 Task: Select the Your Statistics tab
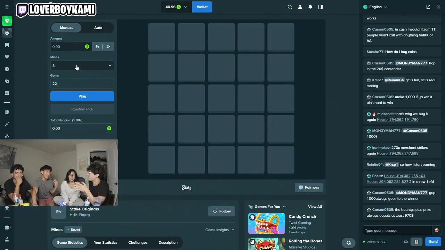106,242
